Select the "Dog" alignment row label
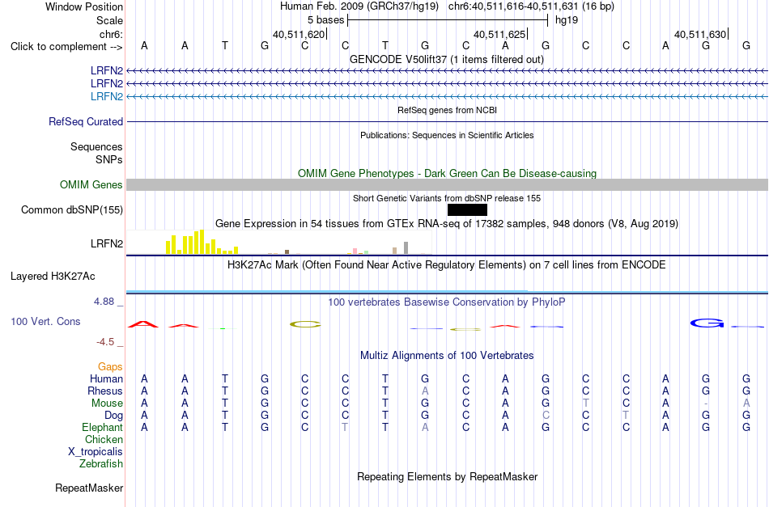The image size is (769, 507). tap(113, 416)
